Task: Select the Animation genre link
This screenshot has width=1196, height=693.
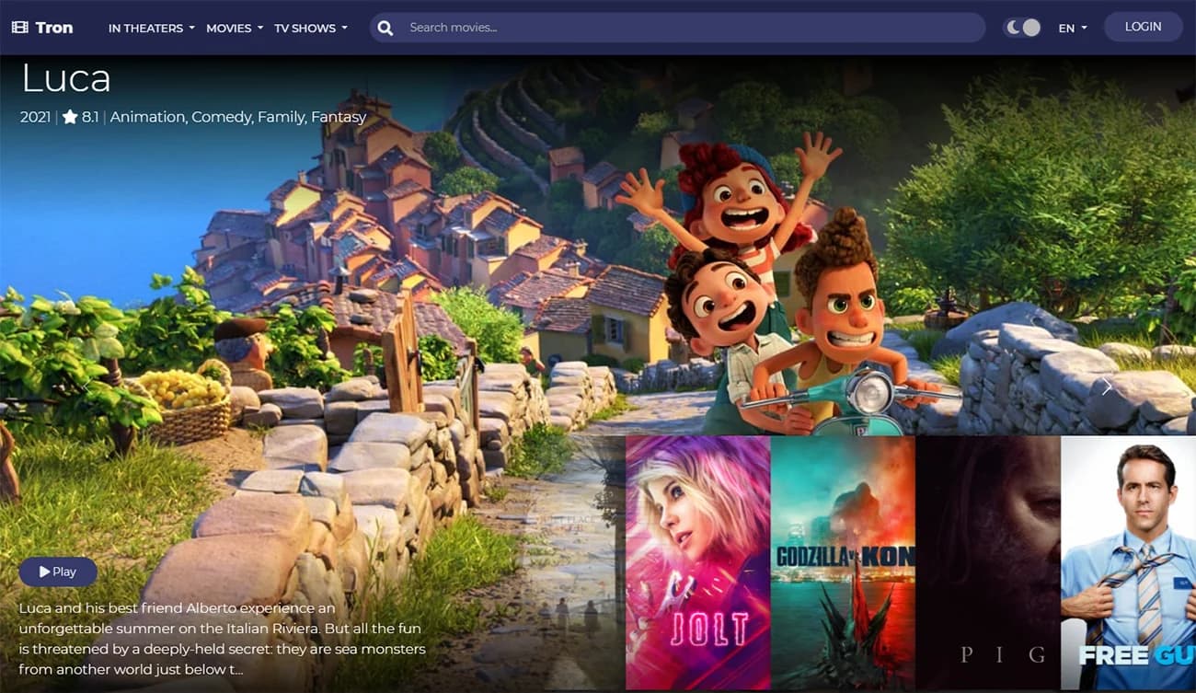Action: click(x=148, y=117)
